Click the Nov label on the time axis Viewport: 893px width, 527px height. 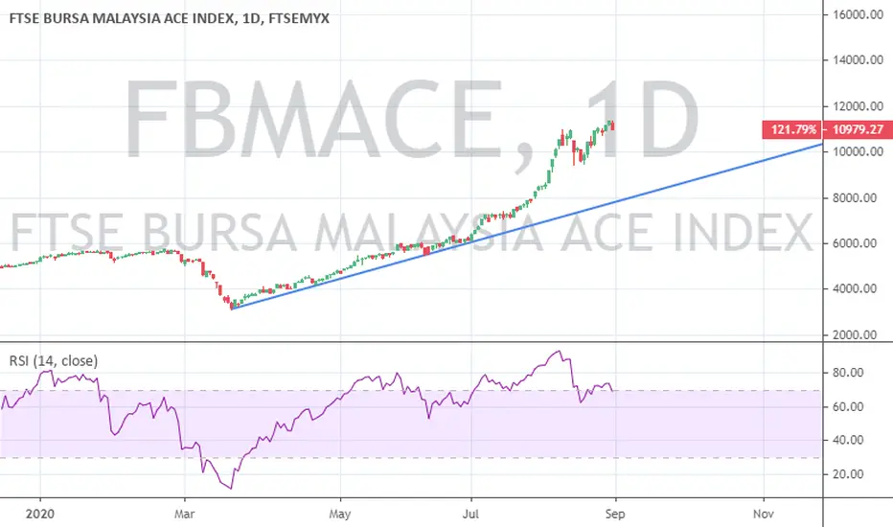tap(763, 514)
